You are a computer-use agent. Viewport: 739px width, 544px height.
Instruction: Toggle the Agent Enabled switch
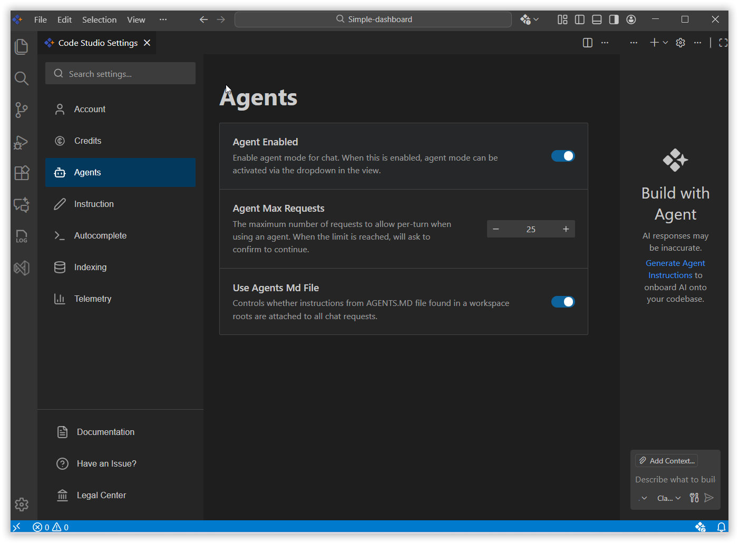[x=562, y=156]
